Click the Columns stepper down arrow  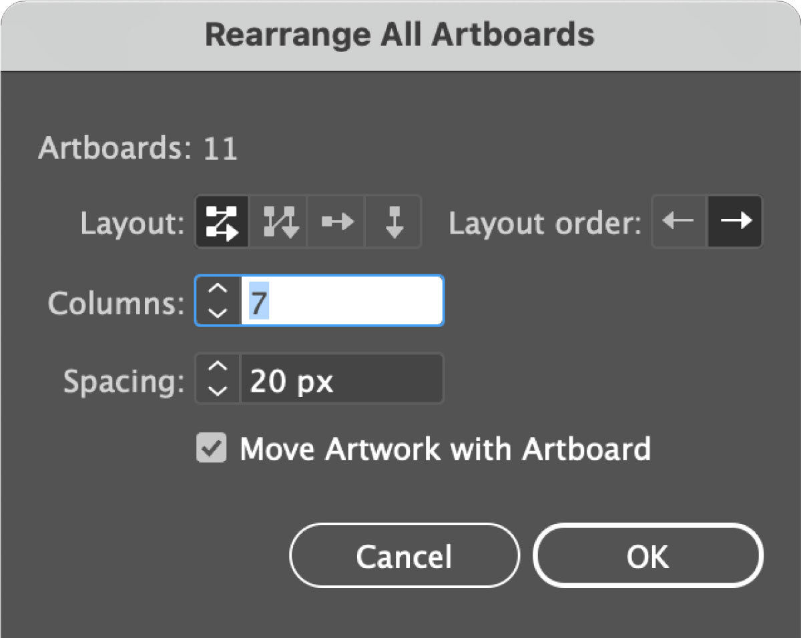(217, 312)
